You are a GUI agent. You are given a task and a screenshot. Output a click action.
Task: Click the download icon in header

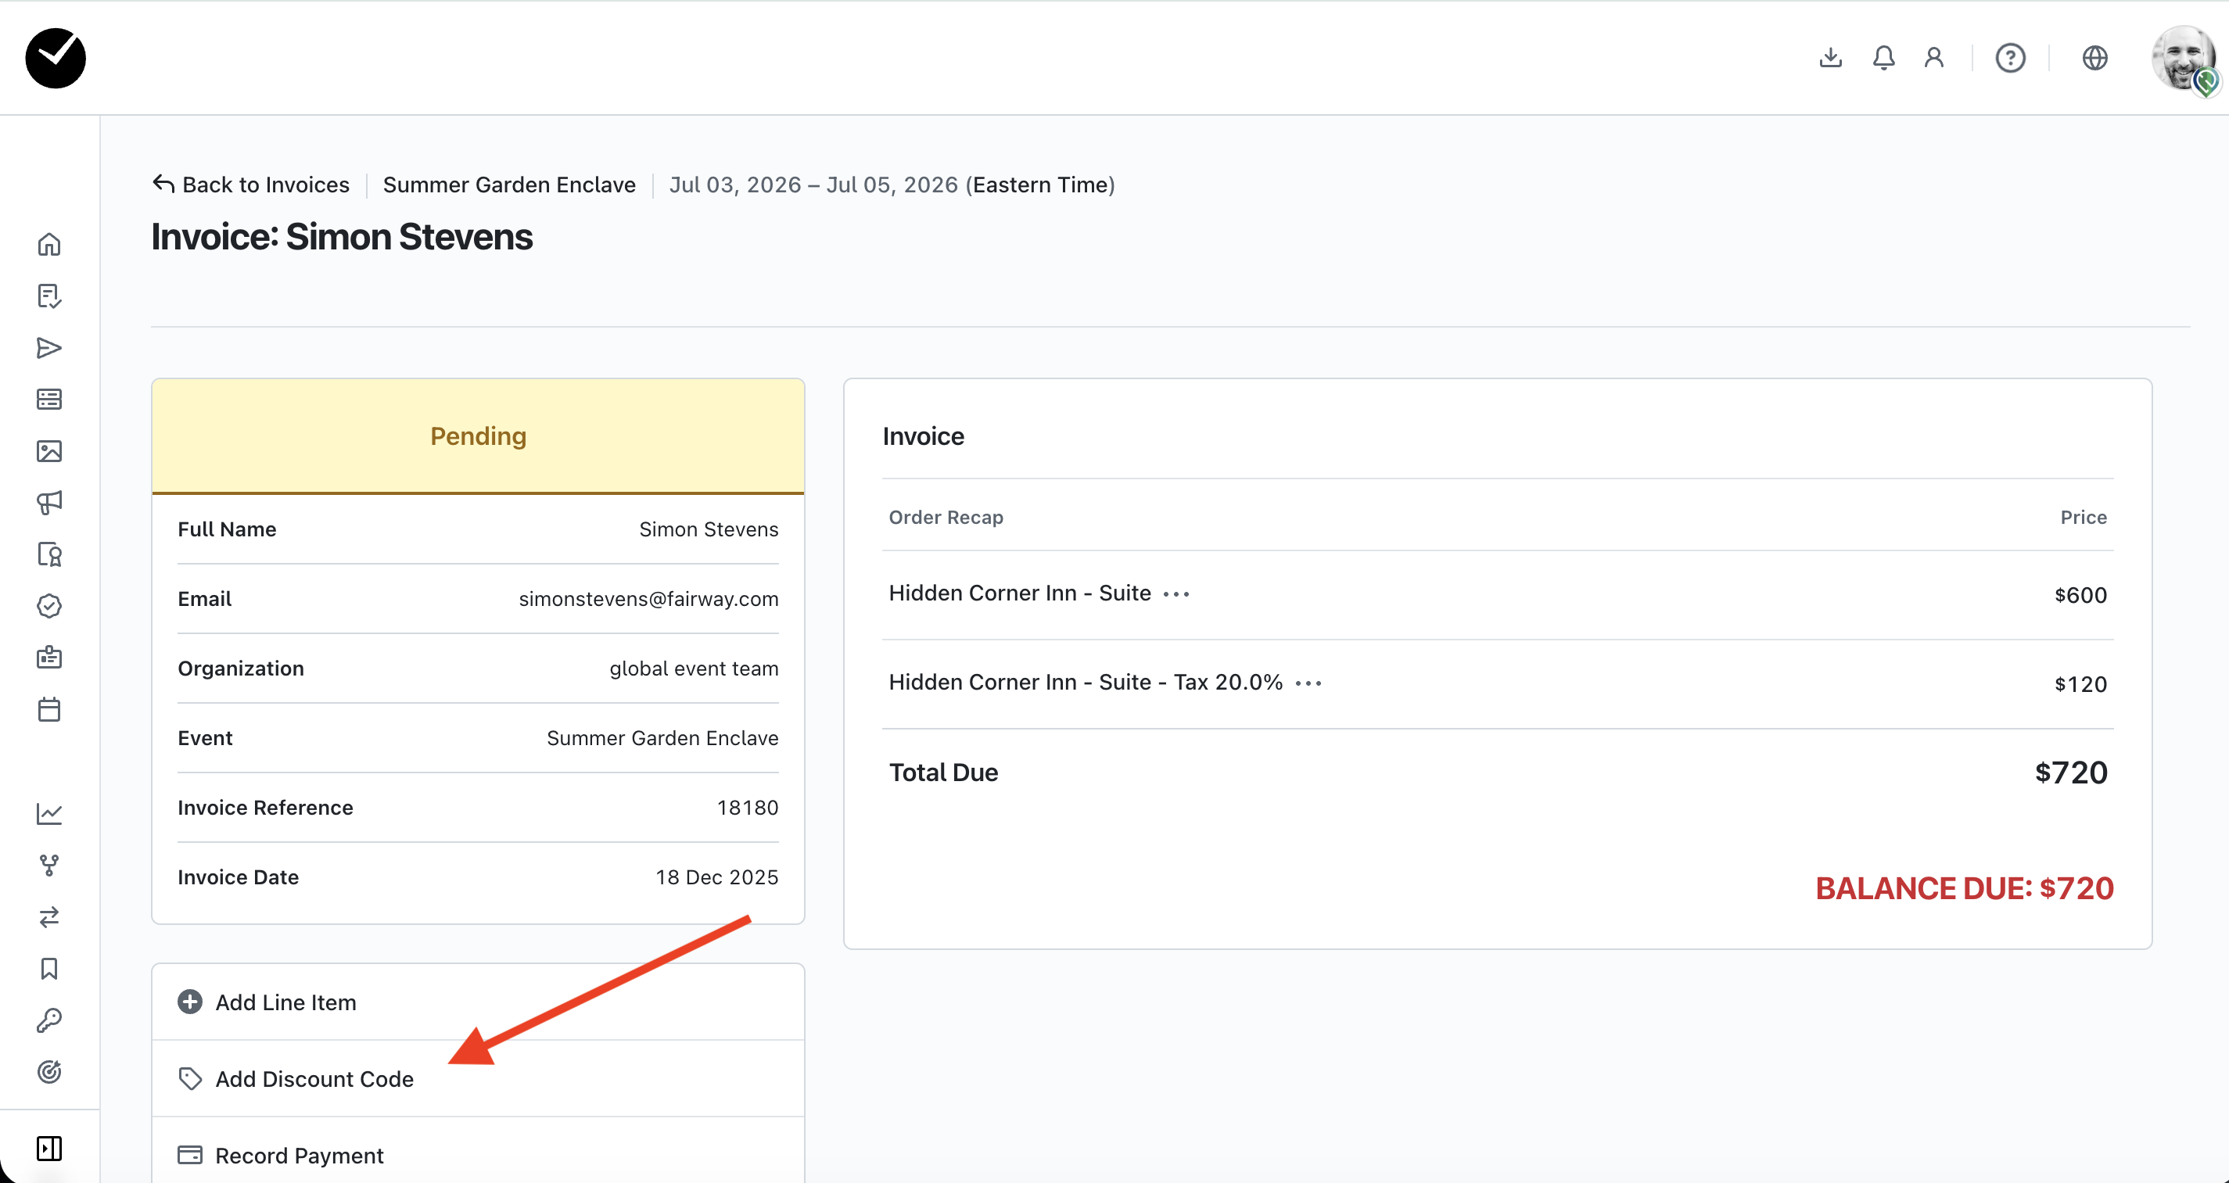tap(1830, 58)
